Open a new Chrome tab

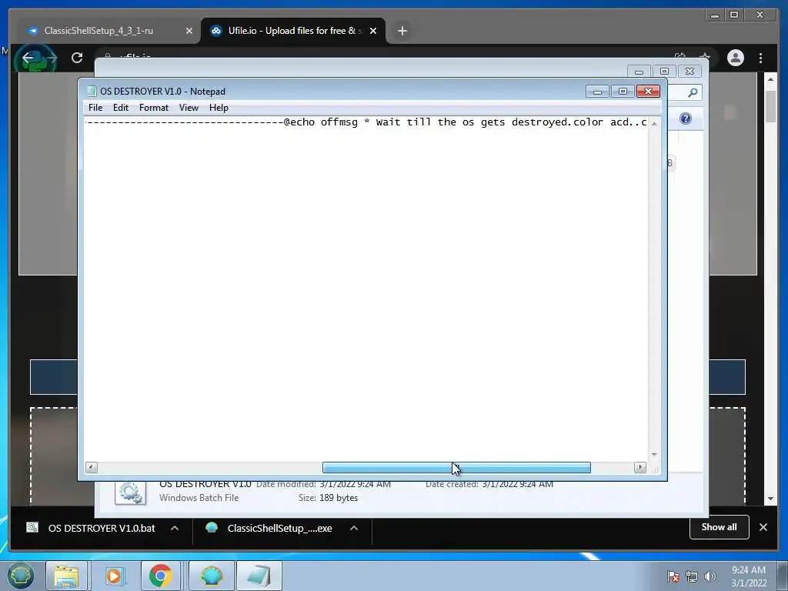pyautogui.click(x=402, y=31)
